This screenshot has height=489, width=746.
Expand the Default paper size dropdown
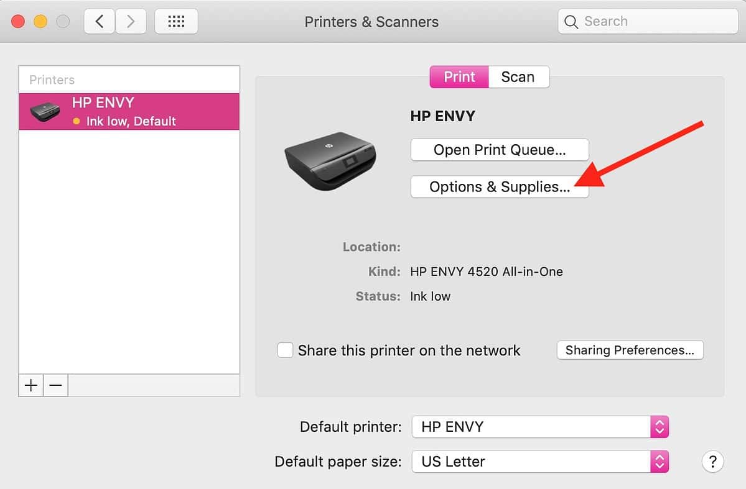tap(539, 462)
